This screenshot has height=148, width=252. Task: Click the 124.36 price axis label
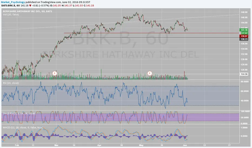click(x=244, y=74)
